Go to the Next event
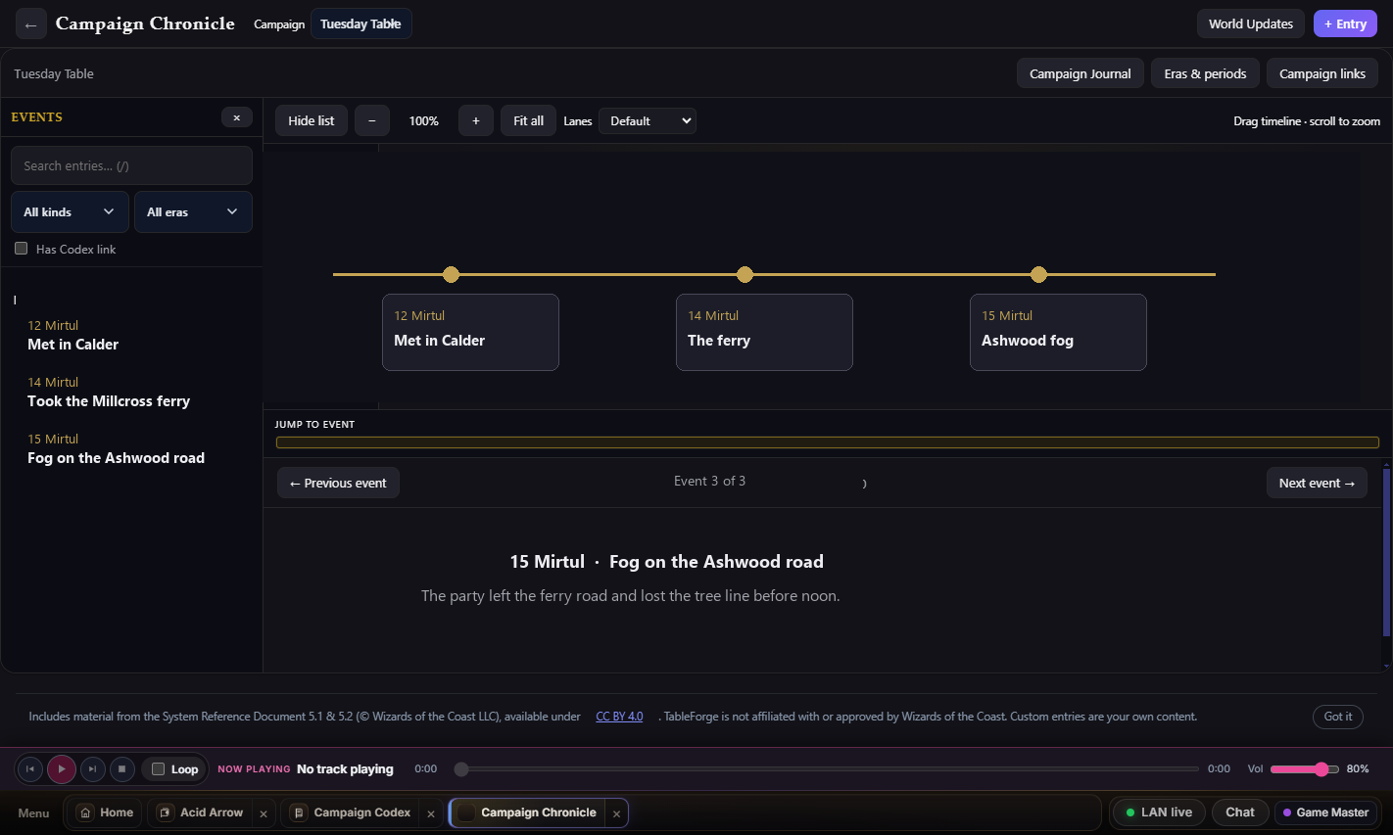1393x835 pixels. pyautogui.click(x=1317, y=483)
